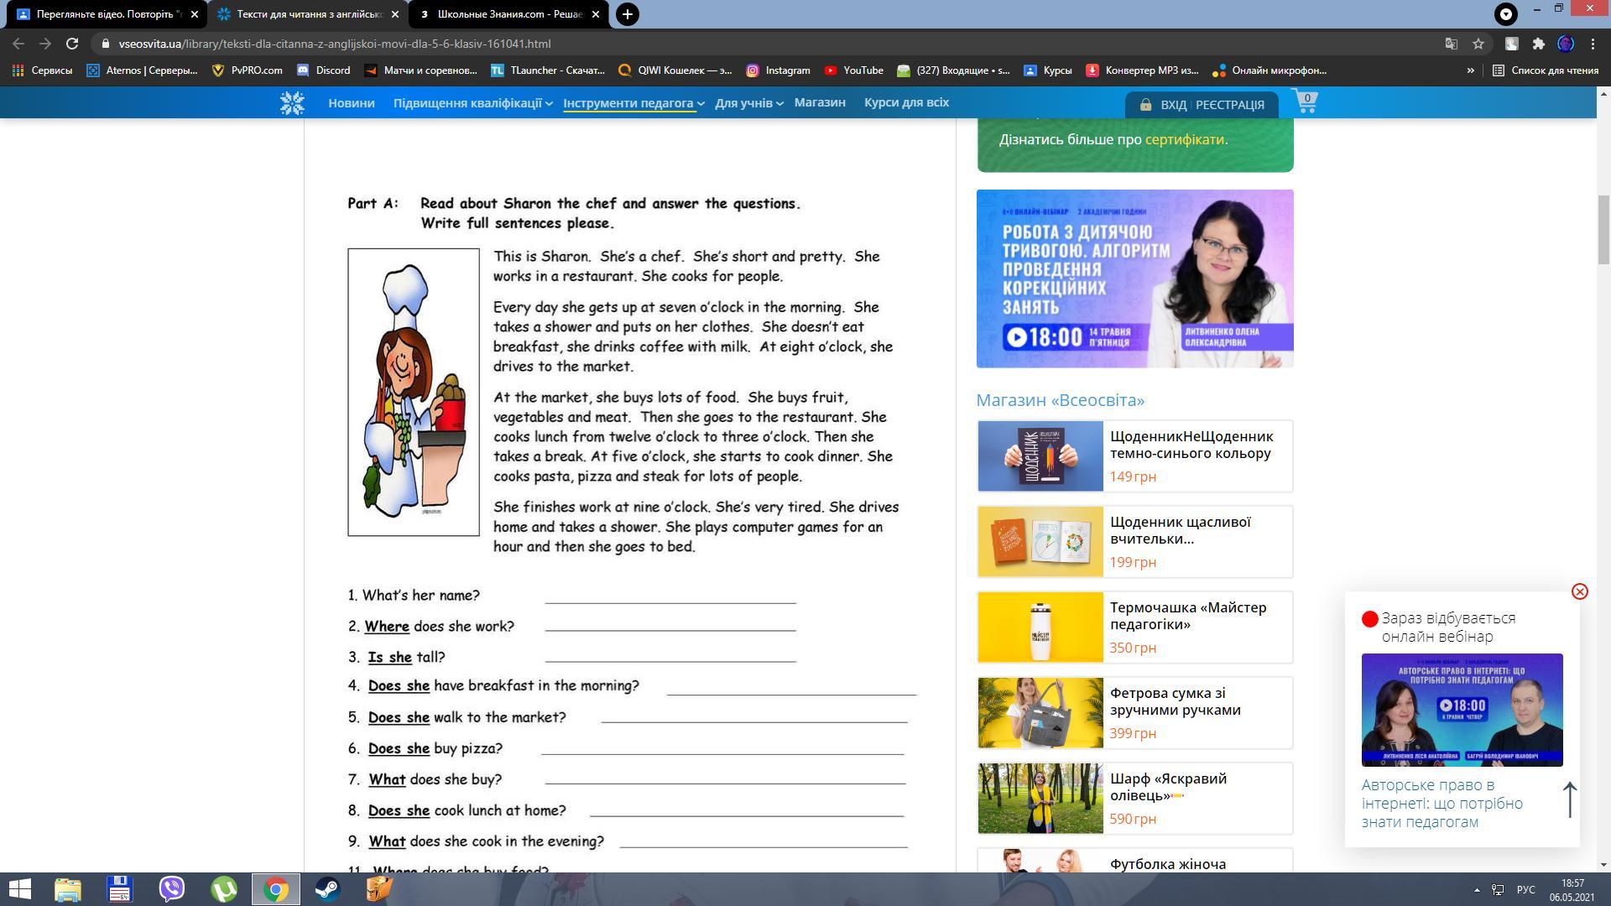Click the page vertical scrollbar thumb
The width and height of the screenshot is (1611, 906).
pos(1603,230)
